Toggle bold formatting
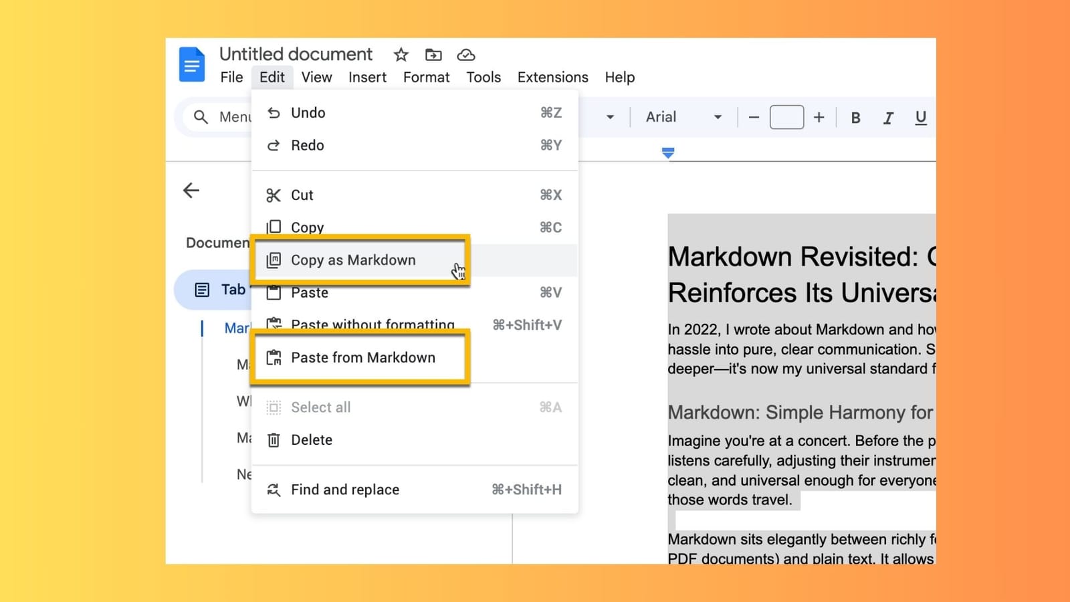 pyautogui.click(x=855, y=117)
